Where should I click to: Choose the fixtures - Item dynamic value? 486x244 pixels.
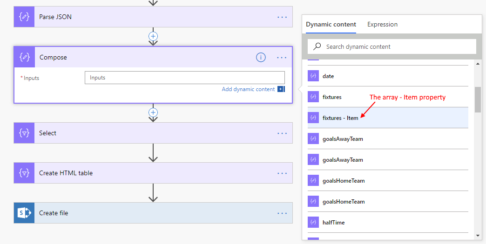pos(340,118)
